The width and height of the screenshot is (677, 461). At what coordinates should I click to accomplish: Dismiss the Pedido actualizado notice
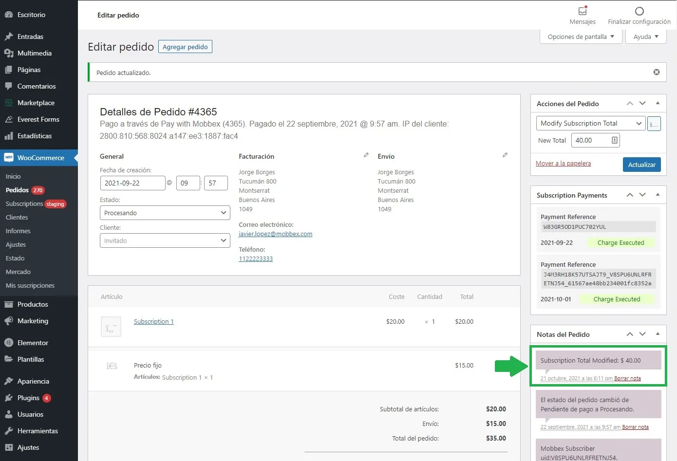click(x=657, y=72)
